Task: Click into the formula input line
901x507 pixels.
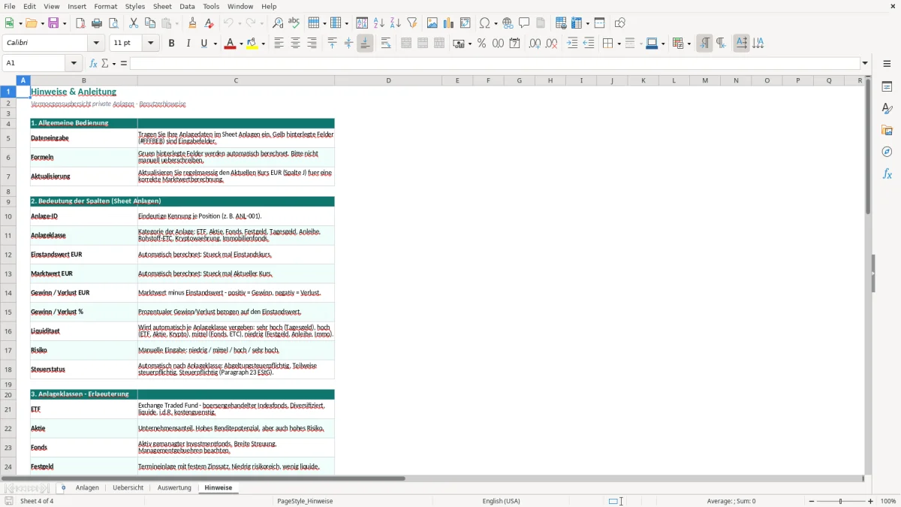Action: (494, 63)
